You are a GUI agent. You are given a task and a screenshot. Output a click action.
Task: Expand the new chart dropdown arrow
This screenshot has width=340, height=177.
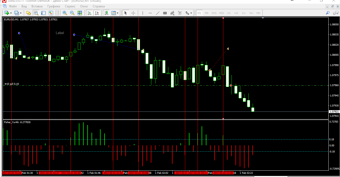pos(11,13)
